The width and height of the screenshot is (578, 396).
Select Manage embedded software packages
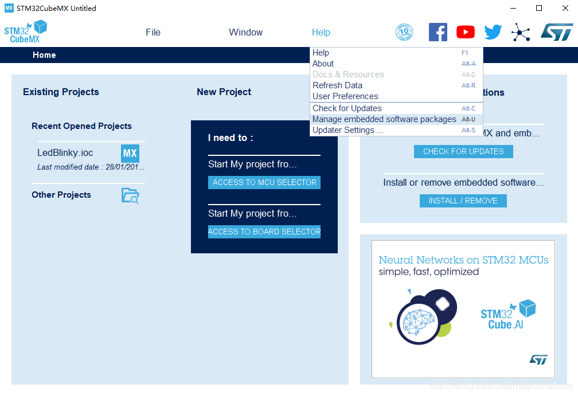click(396, 119)
